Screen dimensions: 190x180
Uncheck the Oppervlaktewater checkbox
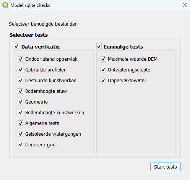[x=103, y=81]
